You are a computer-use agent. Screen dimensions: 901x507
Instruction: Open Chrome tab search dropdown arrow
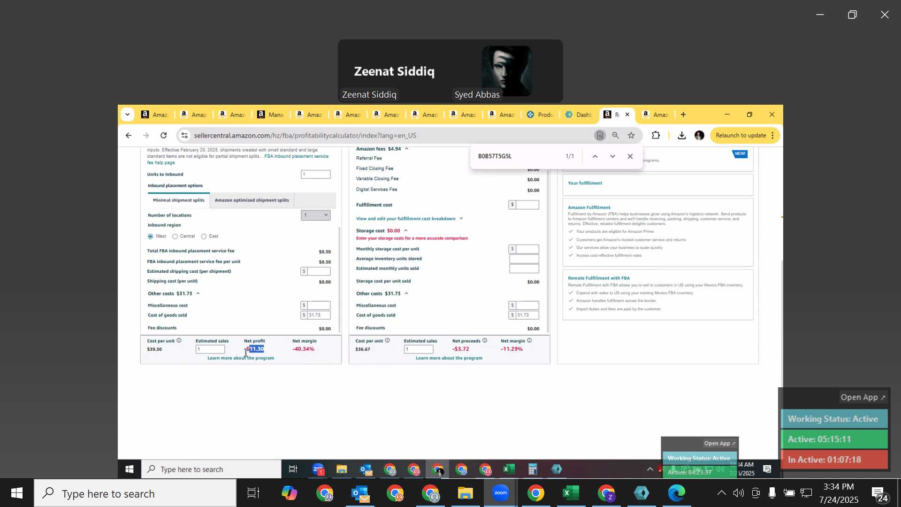click(x=127, y=115)
